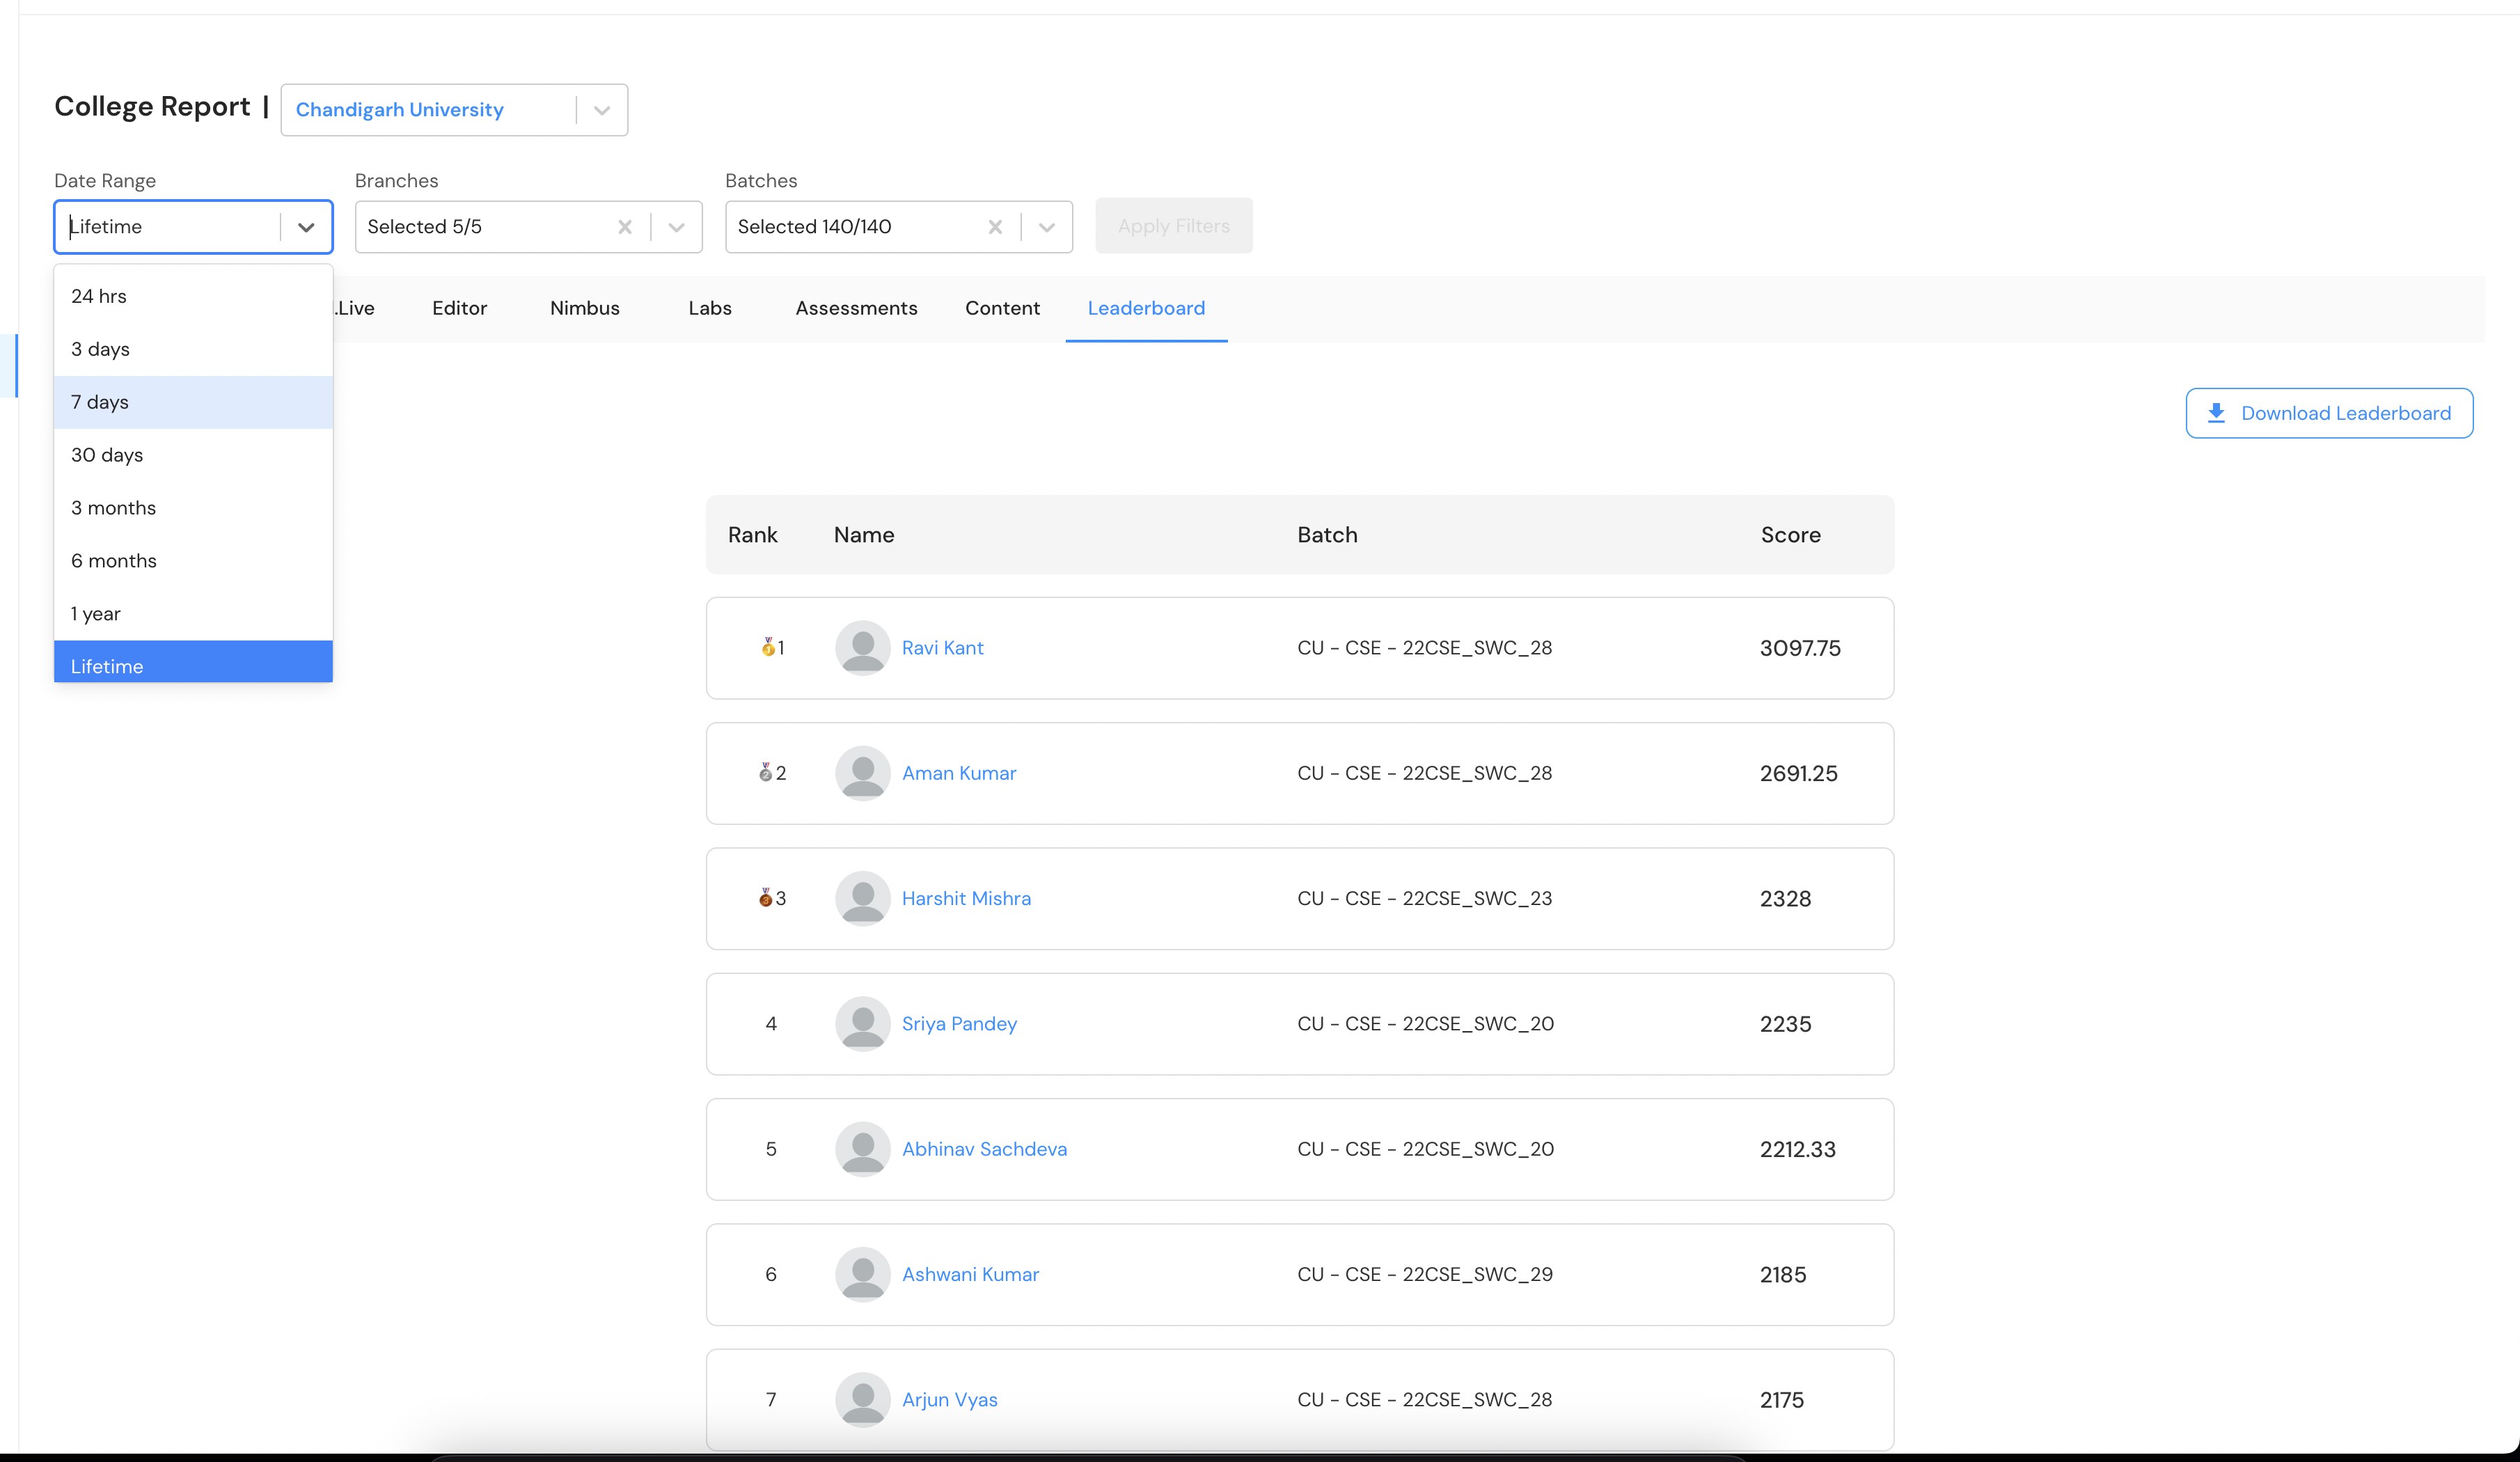The width and height of the screenshot is (2520, 1462).
Task: Select the 7 days option
Action: (x=100, y=402)
